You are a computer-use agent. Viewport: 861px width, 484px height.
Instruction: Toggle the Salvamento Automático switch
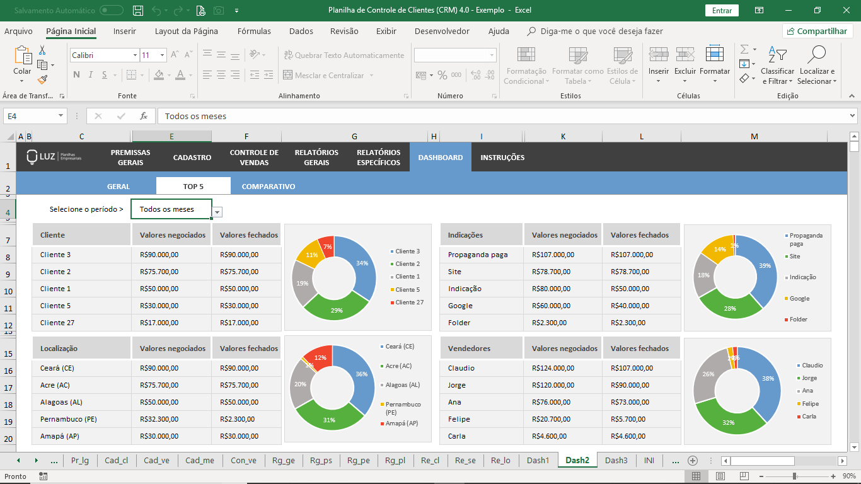point(112,10)
